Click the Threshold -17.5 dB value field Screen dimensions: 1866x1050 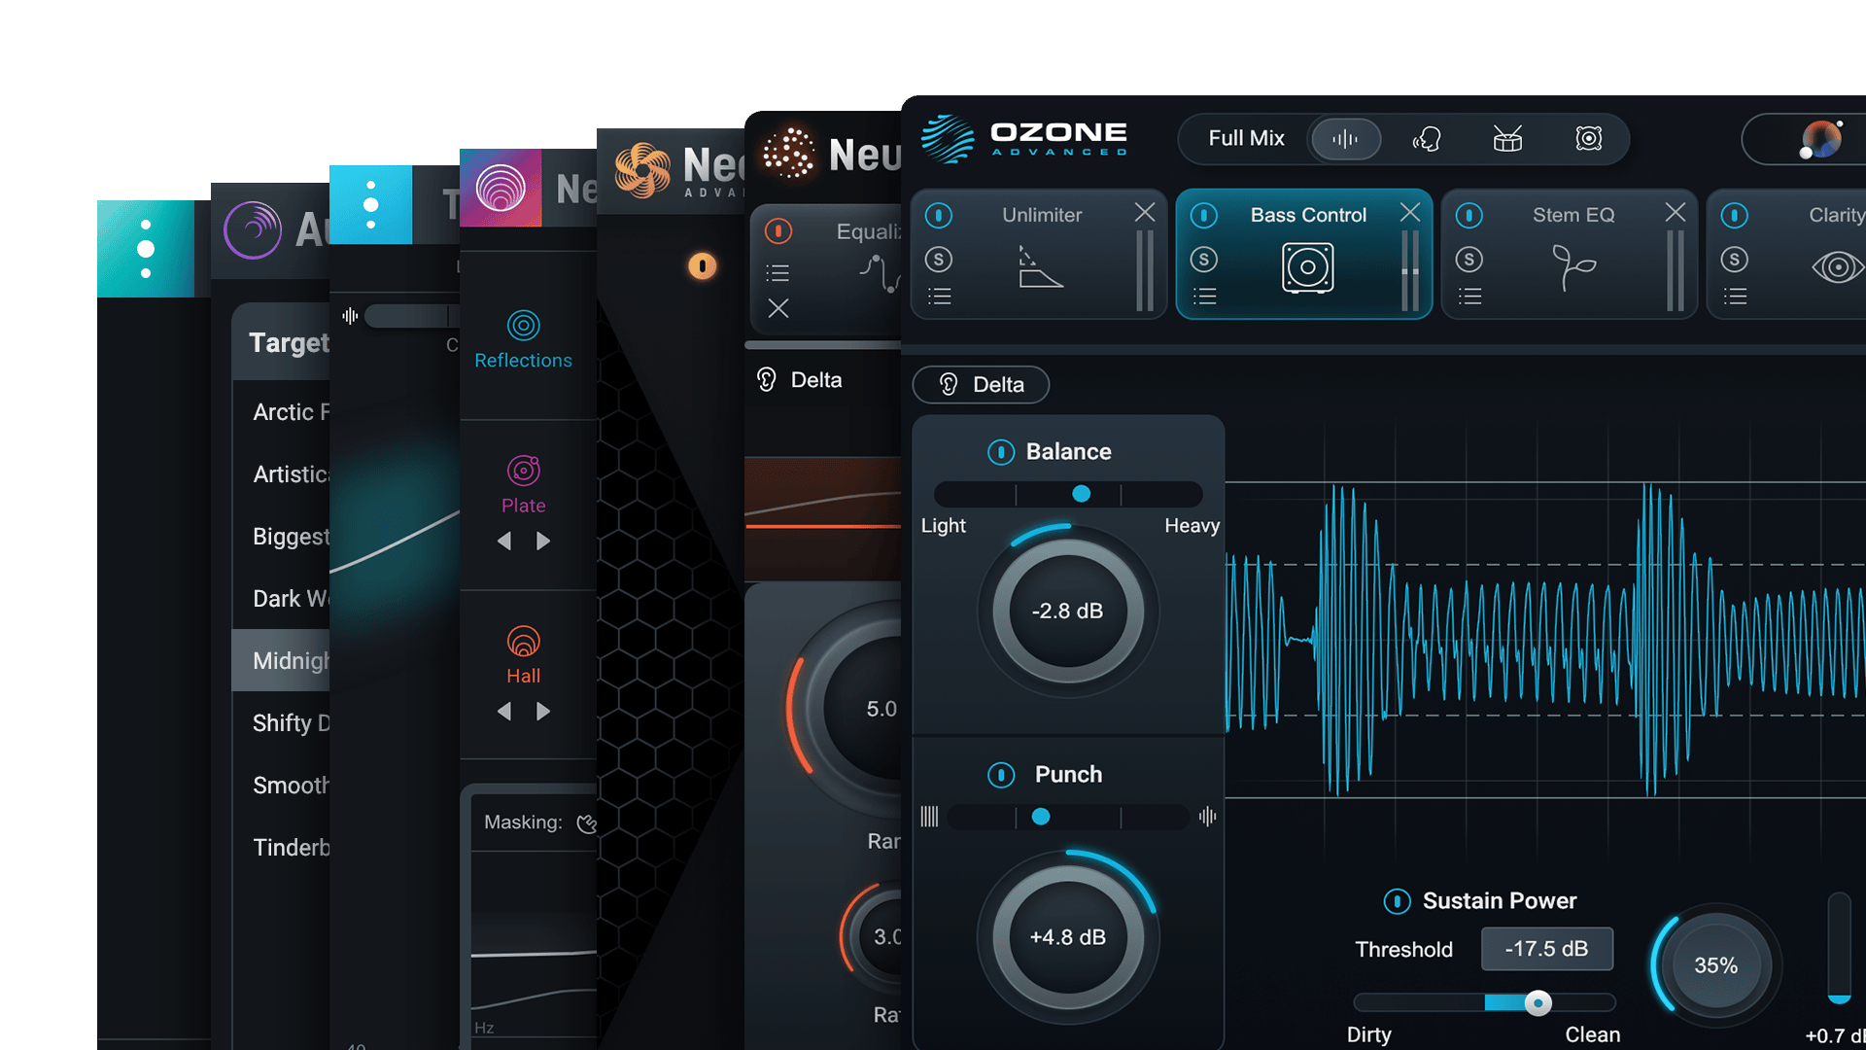click(1546, 949)
